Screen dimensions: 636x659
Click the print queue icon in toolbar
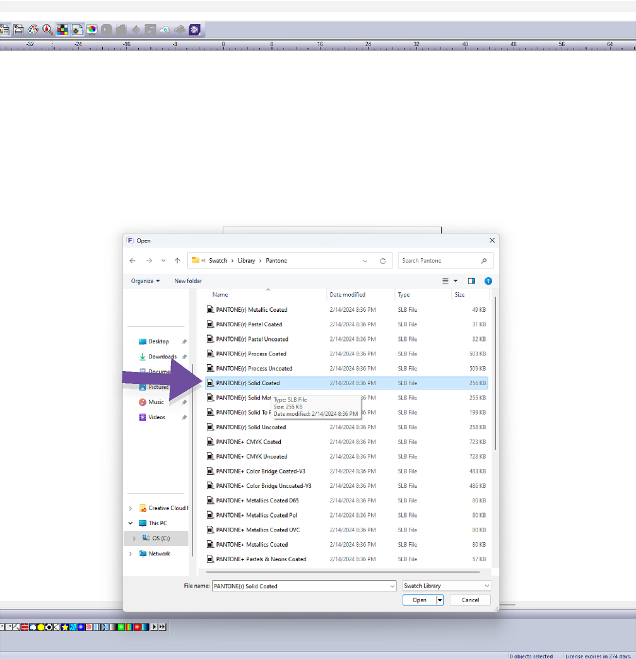18,30
